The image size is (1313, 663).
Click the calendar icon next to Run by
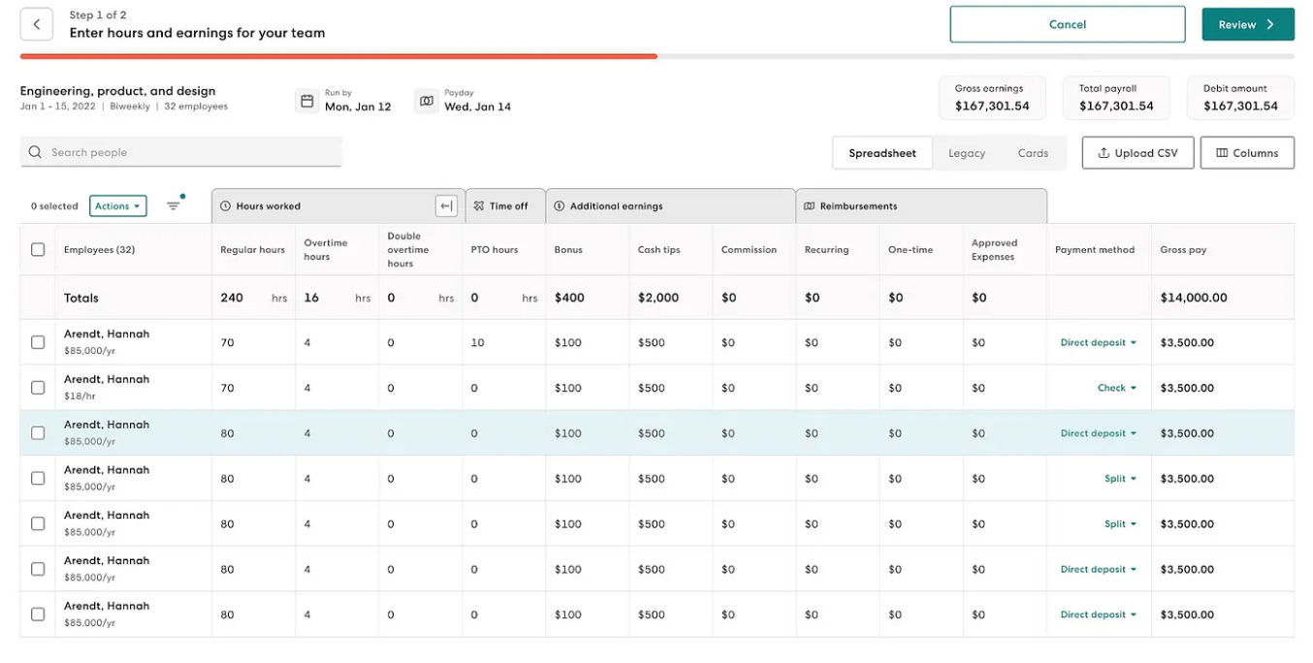tap(306, 100)
